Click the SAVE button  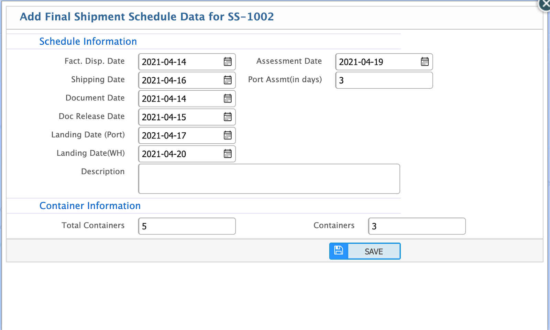coord(374,251)
